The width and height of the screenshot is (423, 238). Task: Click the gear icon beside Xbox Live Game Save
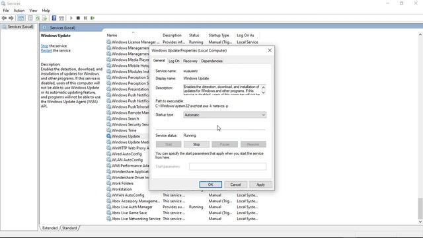(108, 213)
